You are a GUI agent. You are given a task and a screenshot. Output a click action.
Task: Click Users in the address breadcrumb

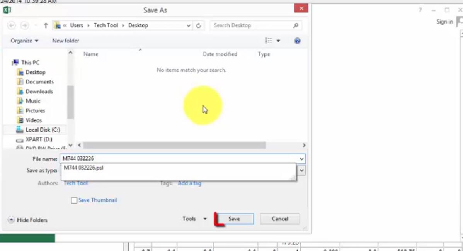(x=77, y=25)
